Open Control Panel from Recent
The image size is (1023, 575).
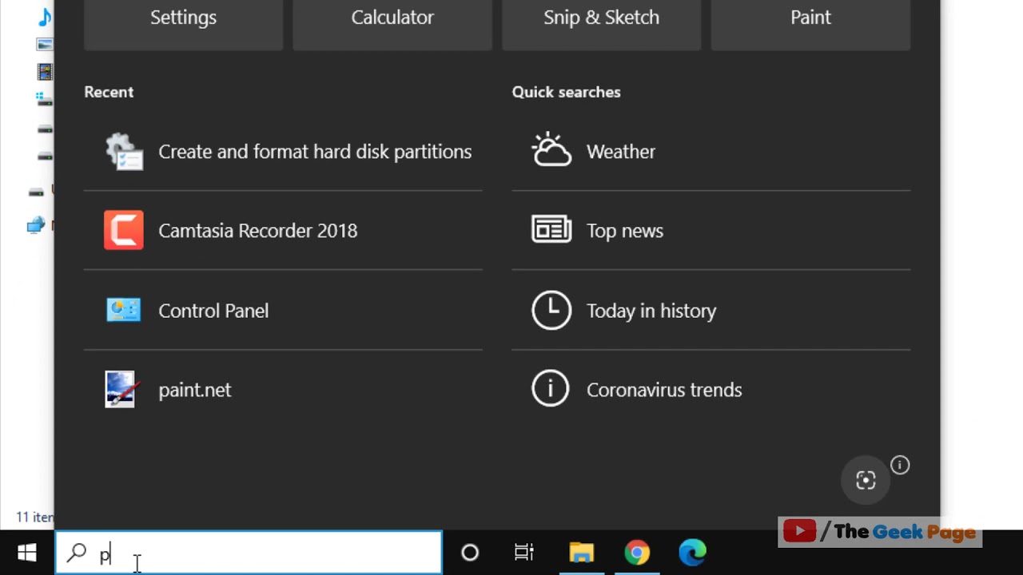click(283, 311)
